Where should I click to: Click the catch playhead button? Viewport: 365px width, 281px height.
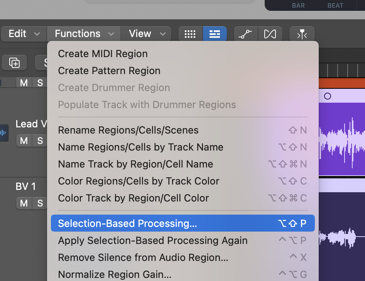tap(302, 34)
